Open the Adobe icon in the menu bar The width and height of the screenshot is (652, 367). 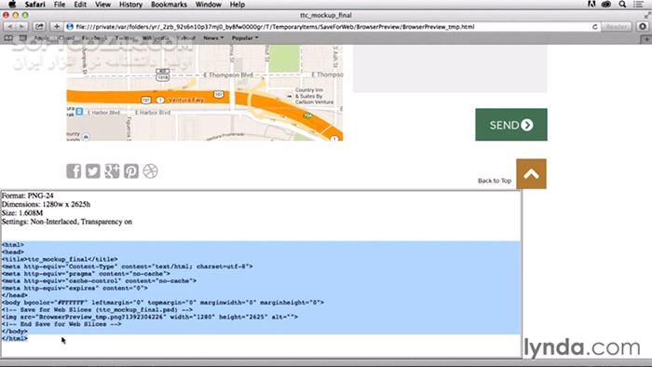591,5
